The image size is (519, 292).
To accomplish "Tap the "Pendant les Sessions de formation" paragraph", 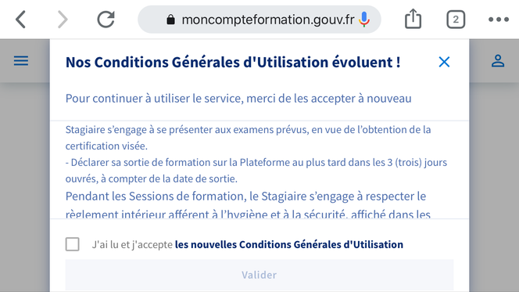I will click(x=248, y=205).
